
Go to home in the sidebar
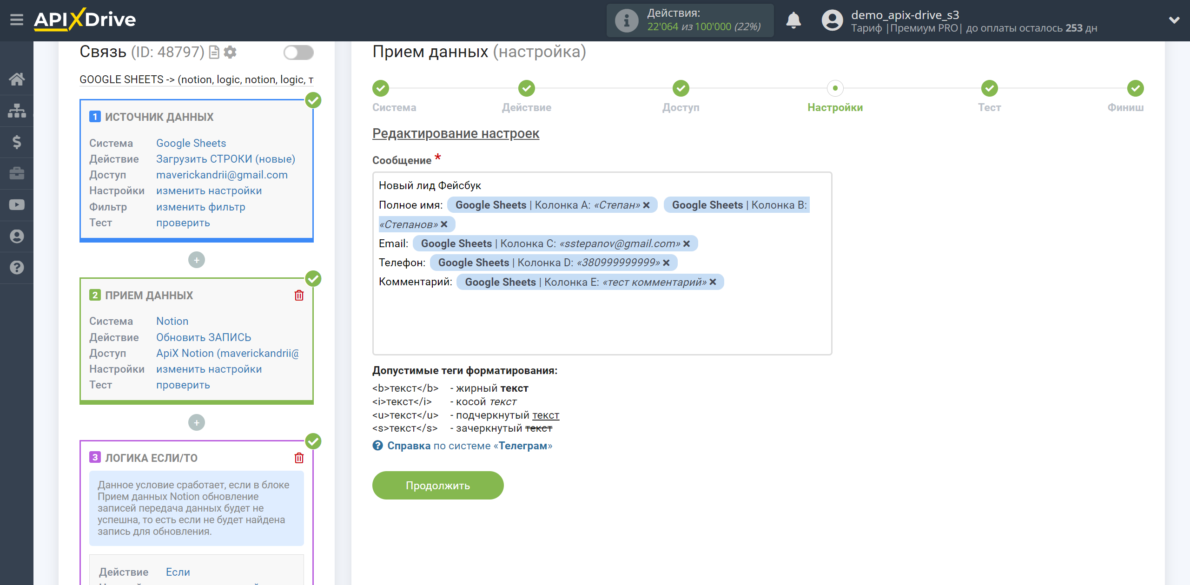click(17, 79)
